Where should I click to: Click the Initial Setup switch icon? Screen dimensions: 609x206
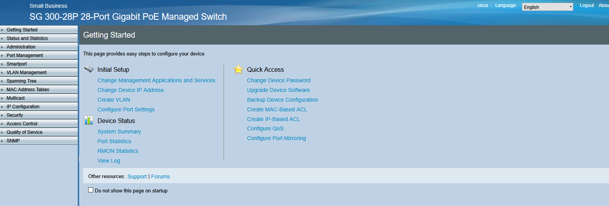click(89, 69)
